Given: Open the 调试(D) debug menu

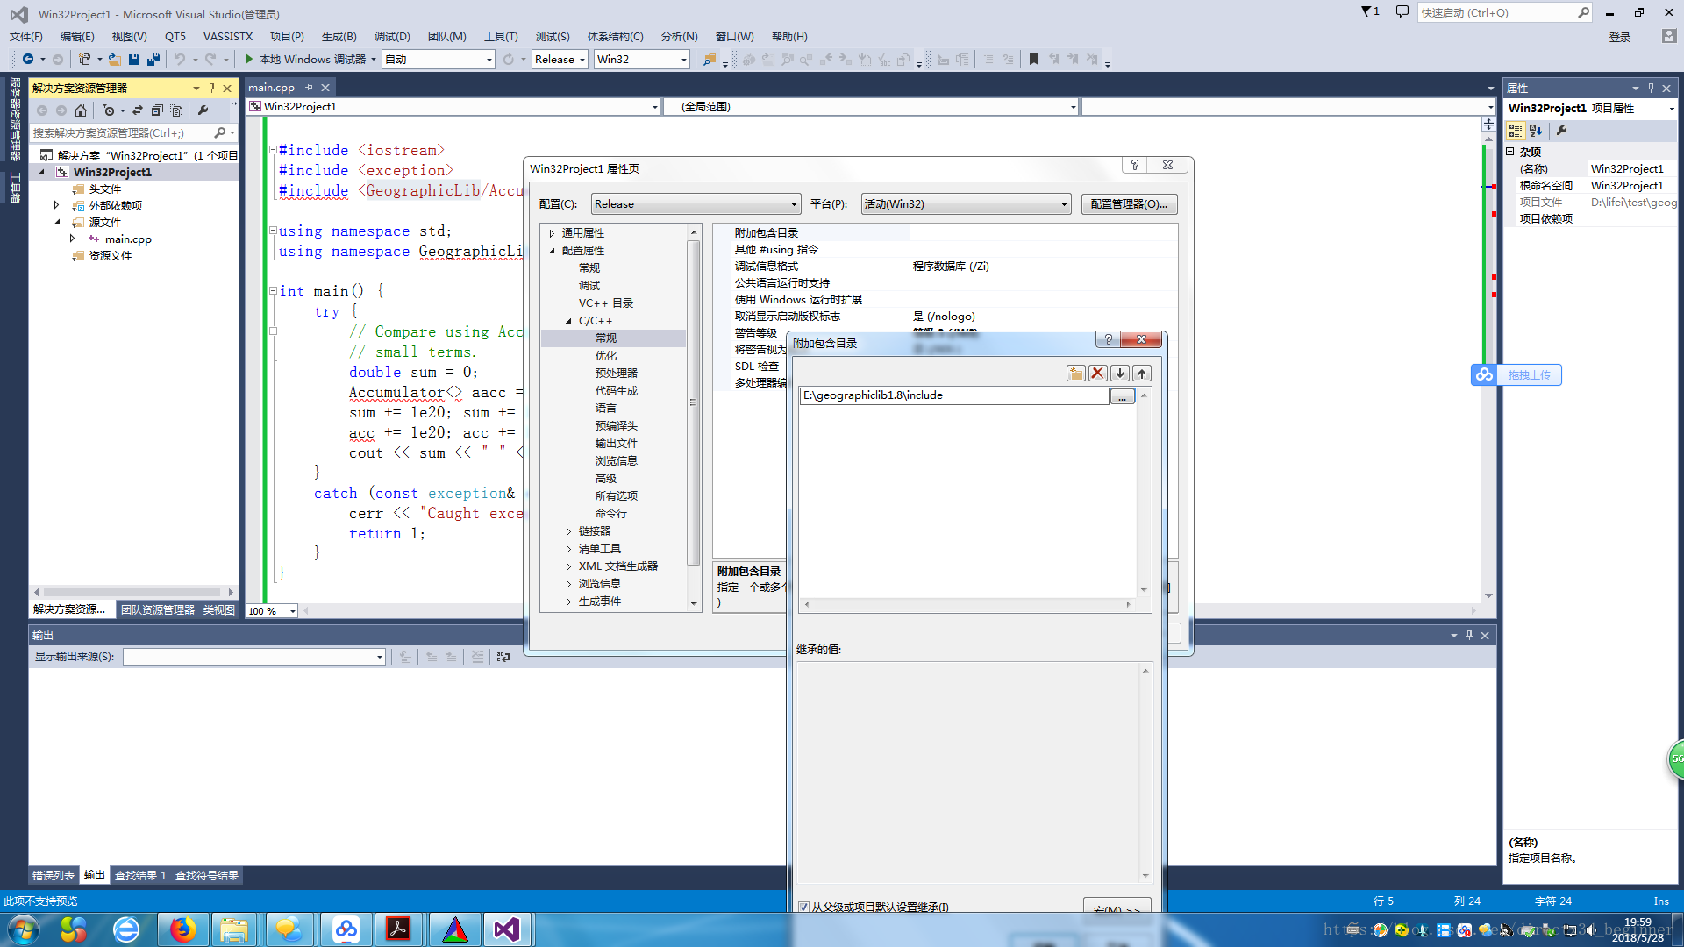Looking at the screenshot, I should point(391,37).
